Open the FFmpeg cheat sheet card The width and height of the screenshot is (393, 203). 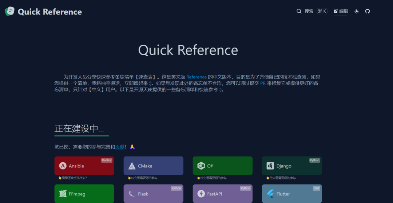click(84, 194)
